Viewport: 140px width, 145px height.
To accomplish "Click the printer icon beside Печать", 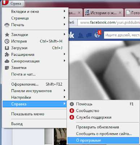I will tap(7, 25).
